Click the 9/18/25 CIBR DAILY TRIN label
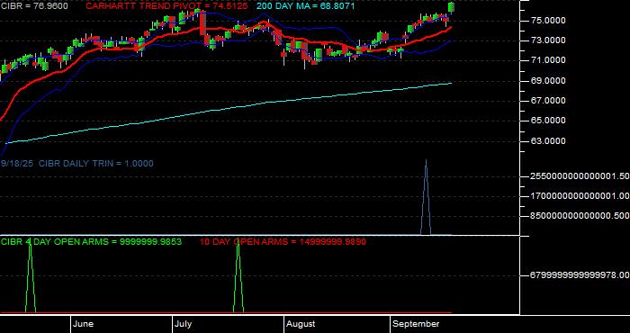 77,164
